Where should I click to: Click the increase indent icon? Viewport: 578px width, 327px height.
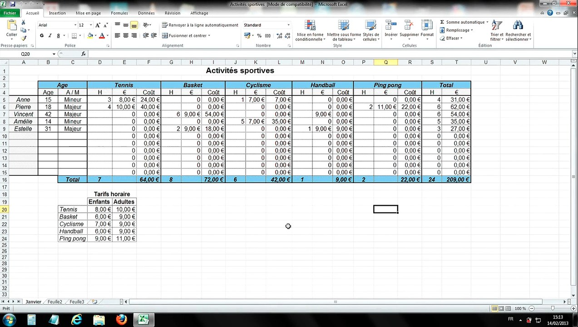click(153, 35)
